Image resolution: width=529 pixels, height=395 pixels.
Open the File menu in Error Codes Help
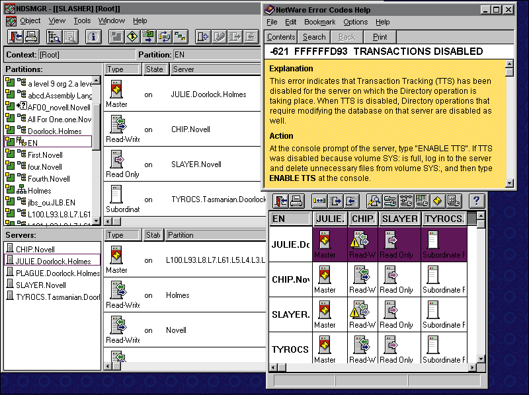pos(272,22)
